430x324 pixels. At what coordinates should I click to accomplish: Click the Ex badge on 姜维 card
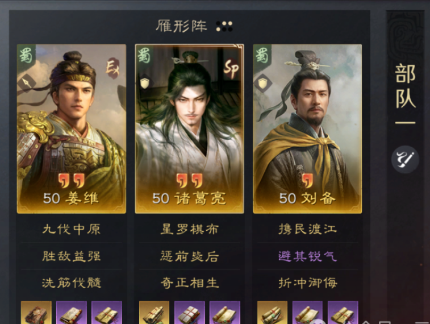click(112, 68)
